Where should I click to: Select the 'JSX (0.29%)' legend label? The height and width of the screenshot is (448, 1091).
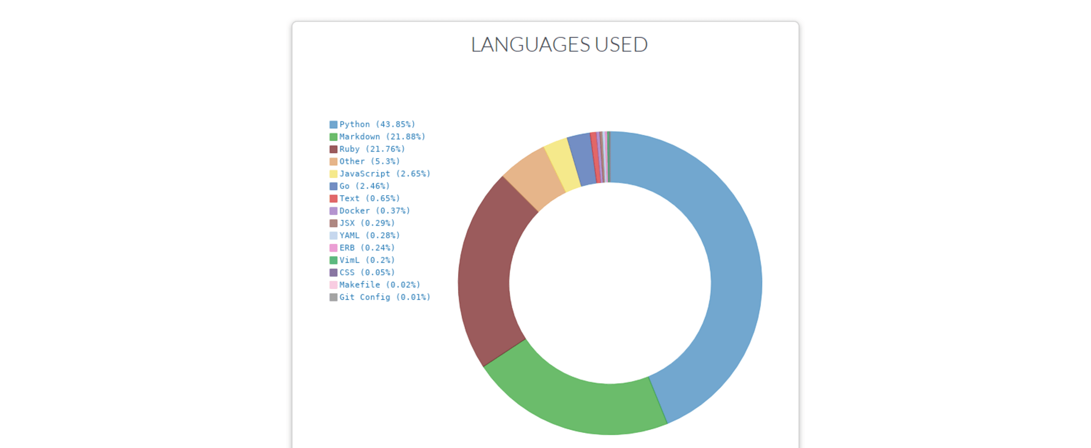coord(367,223)
